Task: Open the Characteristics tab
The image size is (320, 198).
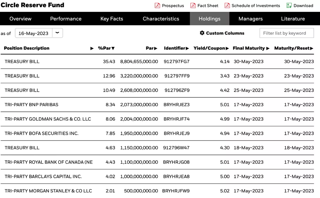Action: point(161,19)
